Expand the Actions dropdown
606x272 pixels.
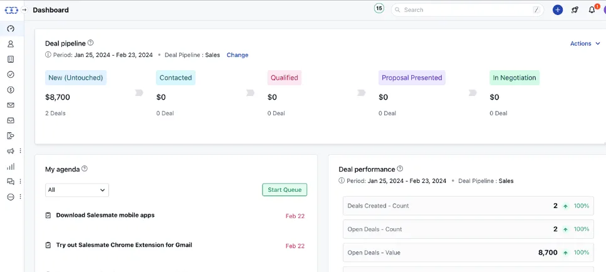(585, 43)
